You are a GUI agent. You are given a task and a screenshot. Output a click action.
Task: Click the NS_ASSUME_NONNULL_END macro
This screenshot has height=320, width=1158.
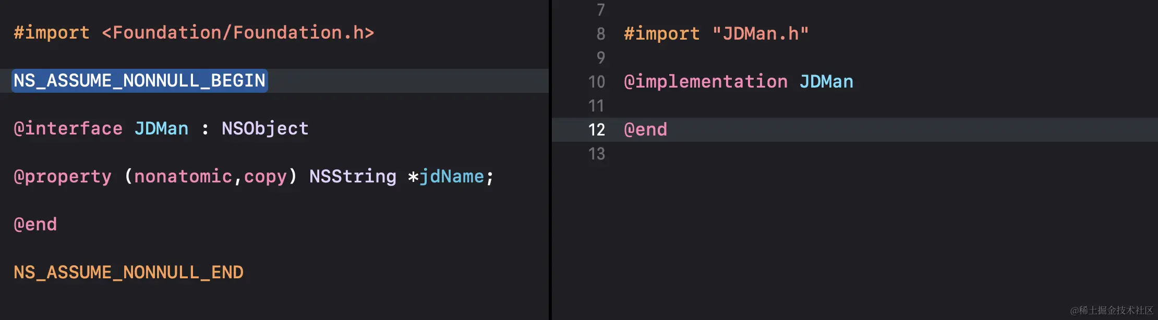pyautogui.click(x=128, y=273)
